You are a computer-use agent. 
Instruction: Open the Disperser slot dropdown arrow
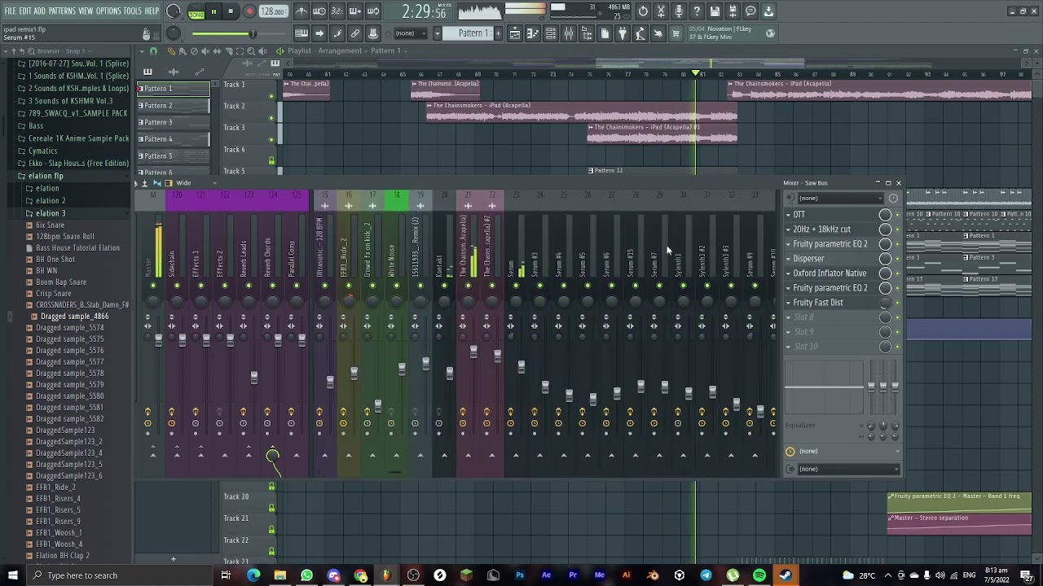(x=788, y=259)
